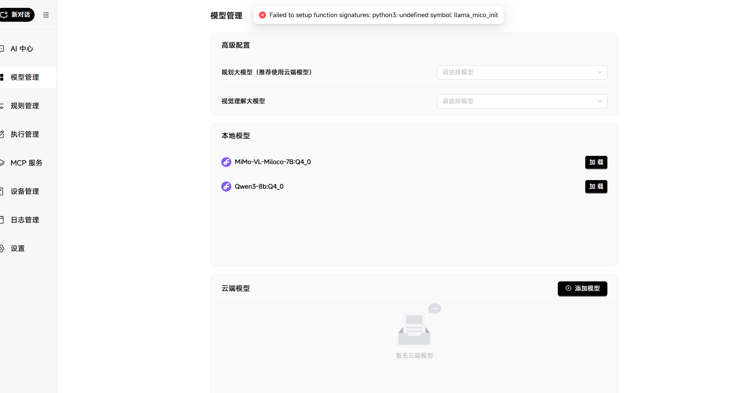Screen dimensions: 743x393
Task: Load the Qwen3-8b:Q4_0 model
Action: [x=596, y=187]
